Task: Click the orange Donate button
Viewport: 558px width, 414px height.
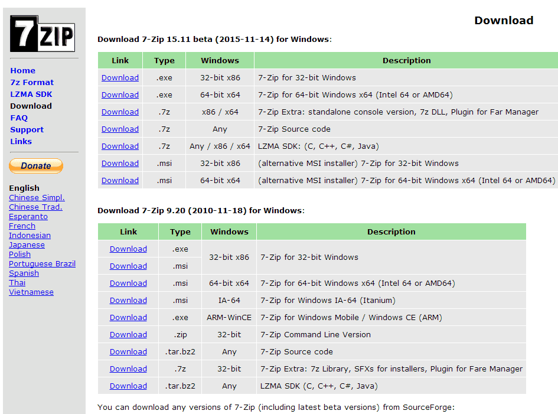Action: click(36, 166)
